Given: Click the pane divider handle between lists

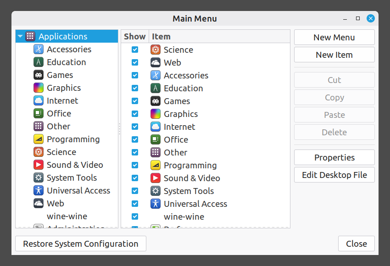Looking at the screenshot, I should (119, 129).
